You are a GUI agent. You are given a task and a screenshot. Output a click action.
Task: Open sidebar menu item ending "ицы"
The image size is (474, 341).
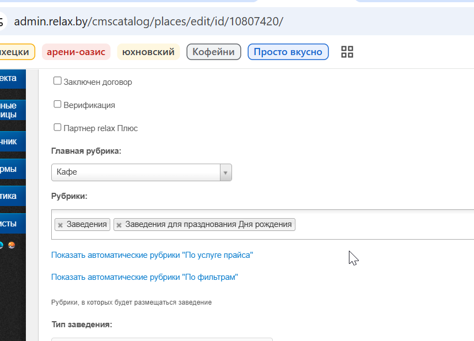[x=13, y=110]
